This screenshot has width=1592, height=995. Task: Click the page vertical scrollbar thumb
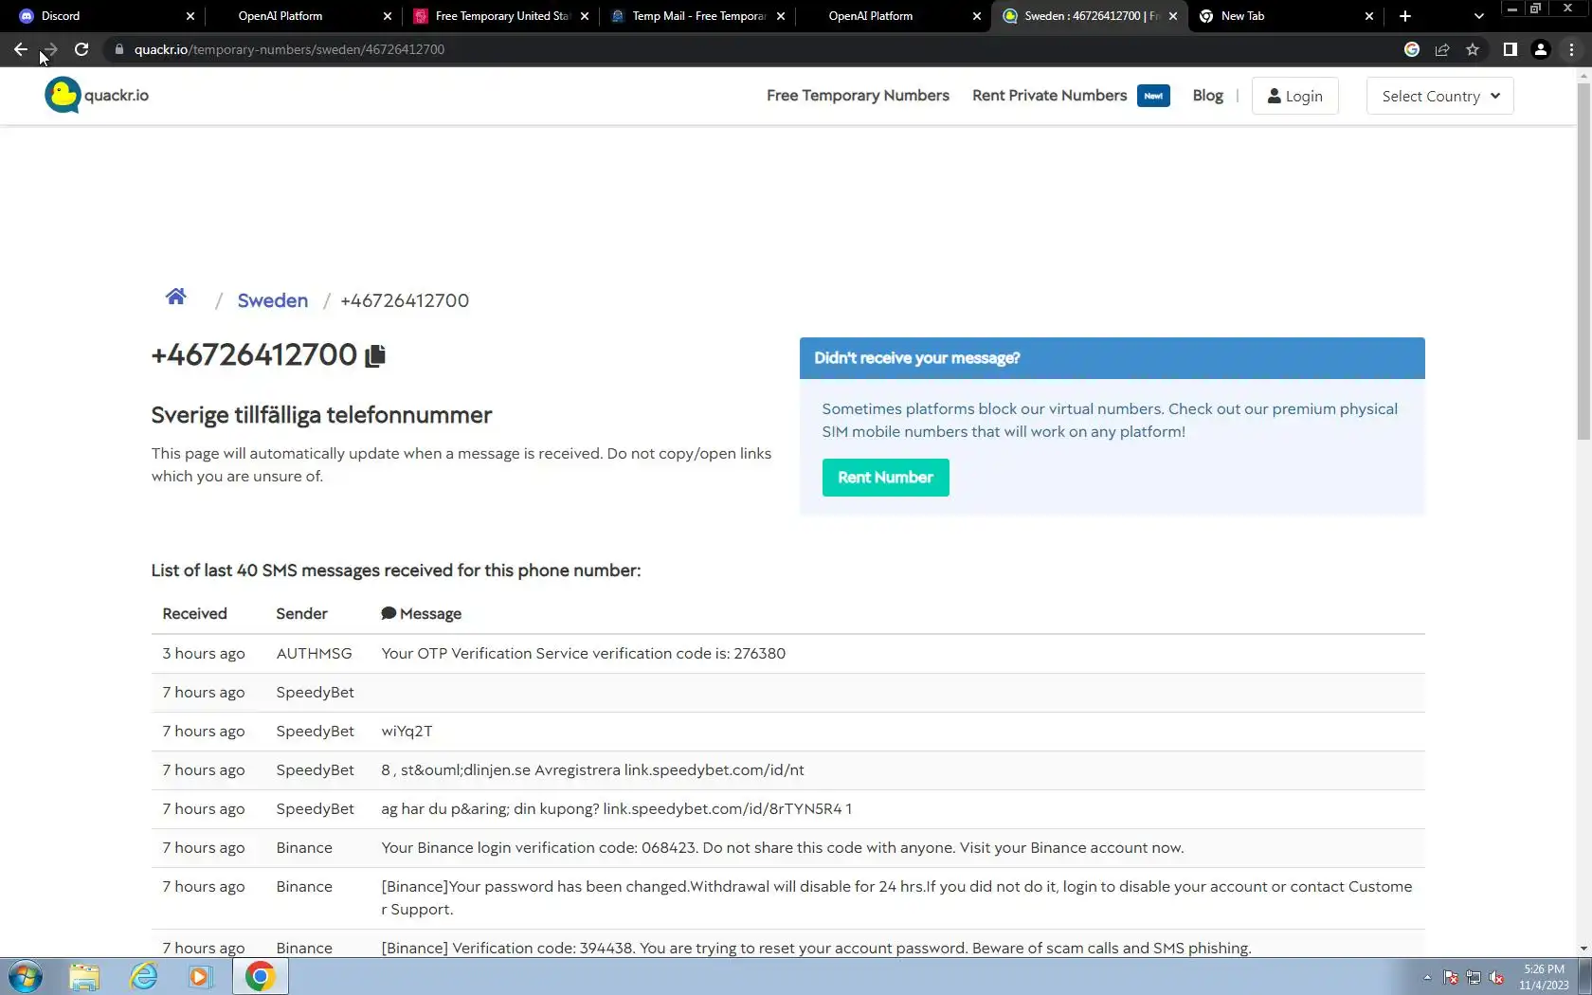pos(1583,261)
